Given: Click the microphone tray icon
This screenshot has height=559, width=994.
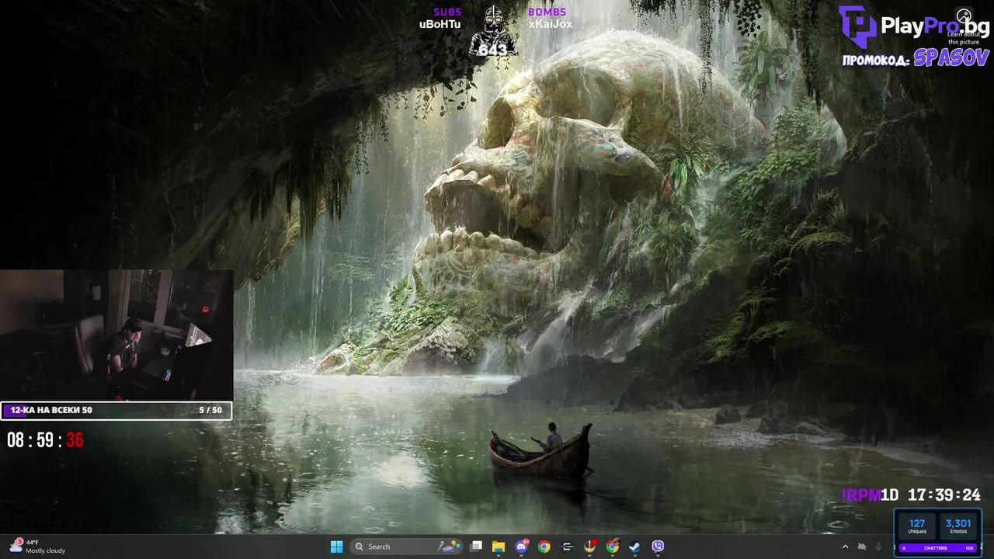Looking at the screenshot, I should 878,547.
